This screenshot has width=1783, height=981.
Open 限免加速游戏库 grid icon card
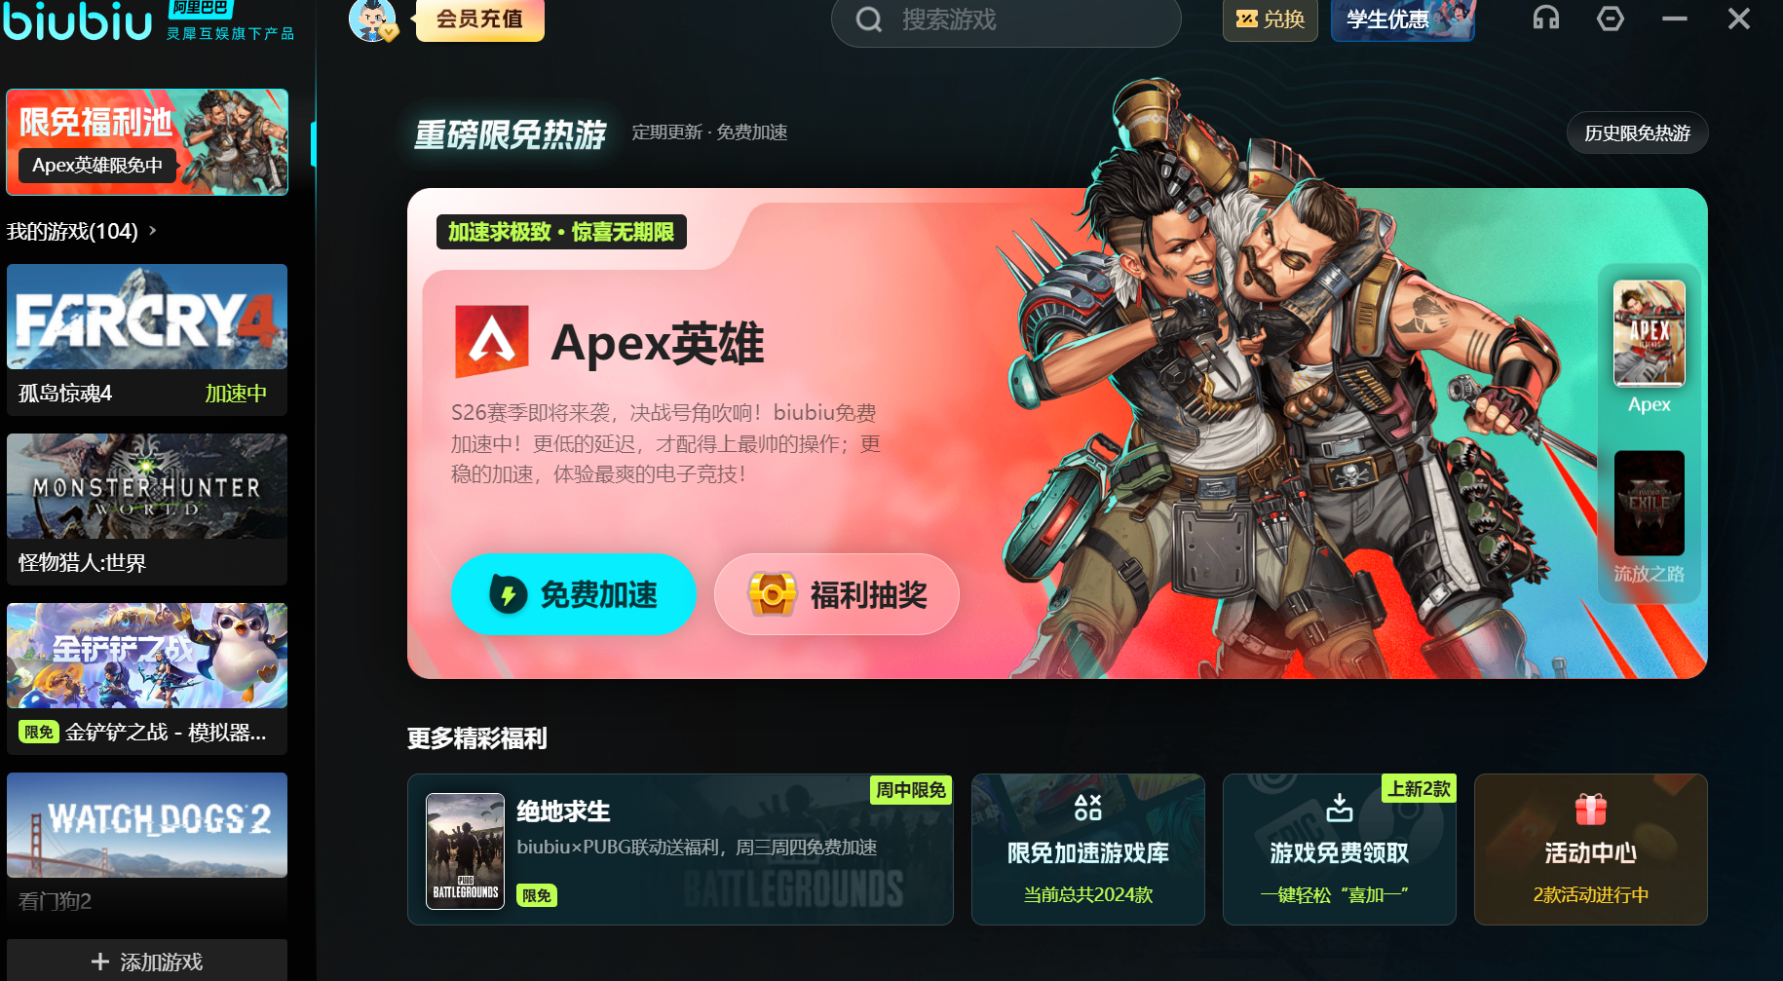[x=1088, y=849]
